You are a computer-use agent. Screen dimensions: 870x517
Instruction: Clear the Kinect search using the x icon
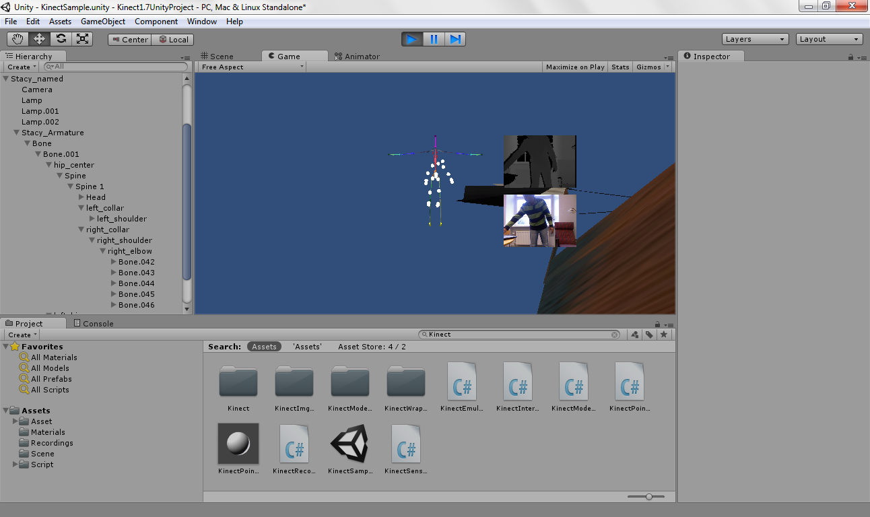coord(613,334)
